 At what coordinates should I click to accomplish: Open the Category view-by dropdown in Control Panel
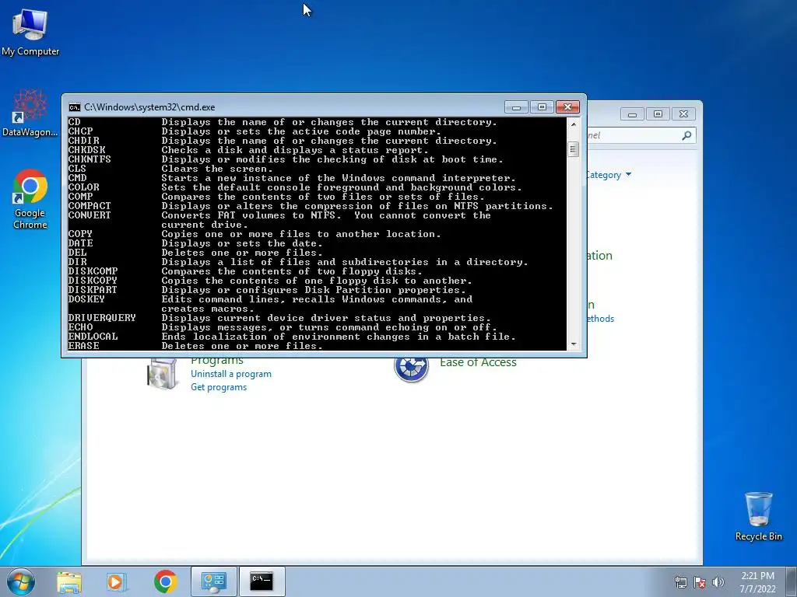click(608, 175)
